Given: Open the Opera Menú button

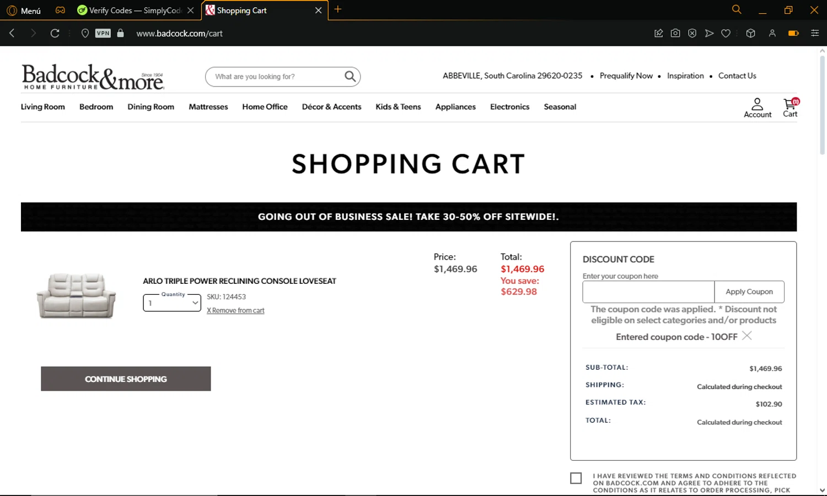Looking at the screenshot, I should [x=24, y=10].
